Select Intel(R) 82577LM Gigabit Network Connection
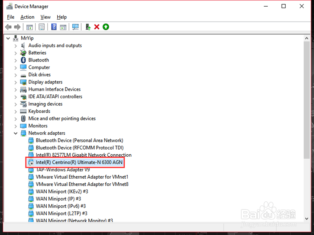314x235 pixels. (84, 155)
